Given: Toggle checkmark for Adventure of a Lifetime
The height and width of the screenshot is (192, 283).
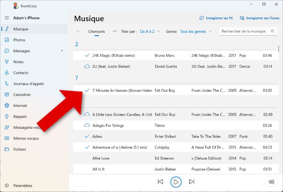Looking at the screenshot, I should tap(87, 147).
